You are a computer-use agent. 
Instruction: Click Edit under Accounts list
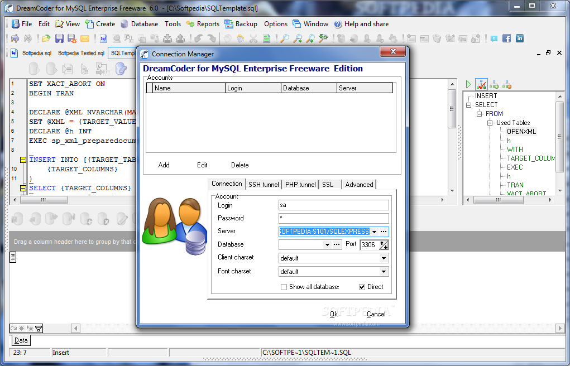click(x=202, y=165)
